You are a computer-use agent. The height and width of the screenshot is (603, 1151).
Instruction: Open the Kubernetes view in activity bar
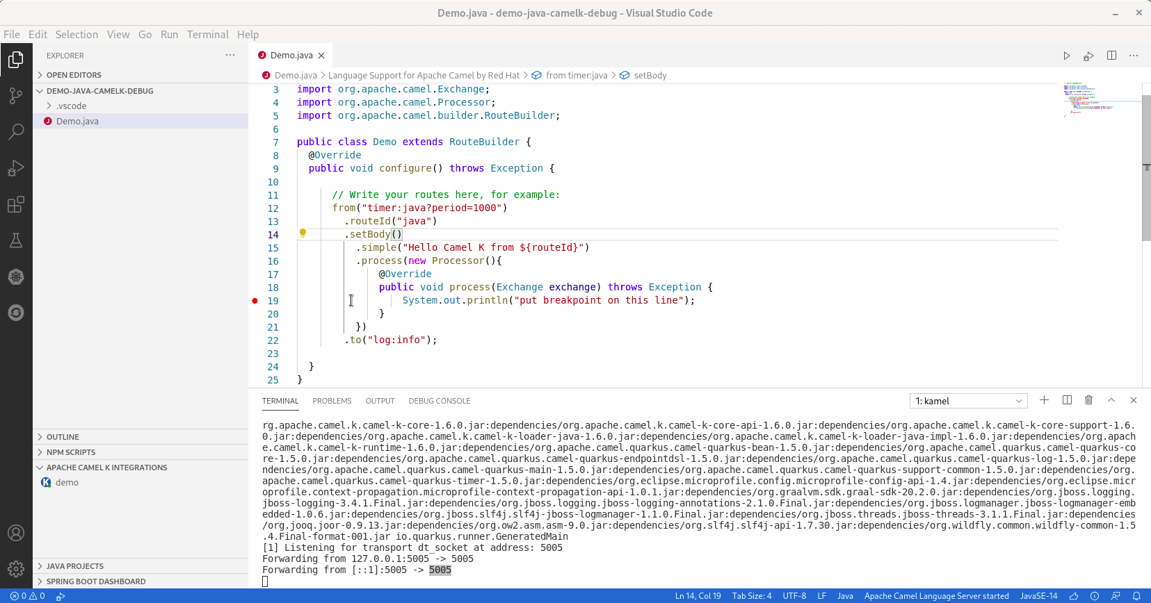16,276
